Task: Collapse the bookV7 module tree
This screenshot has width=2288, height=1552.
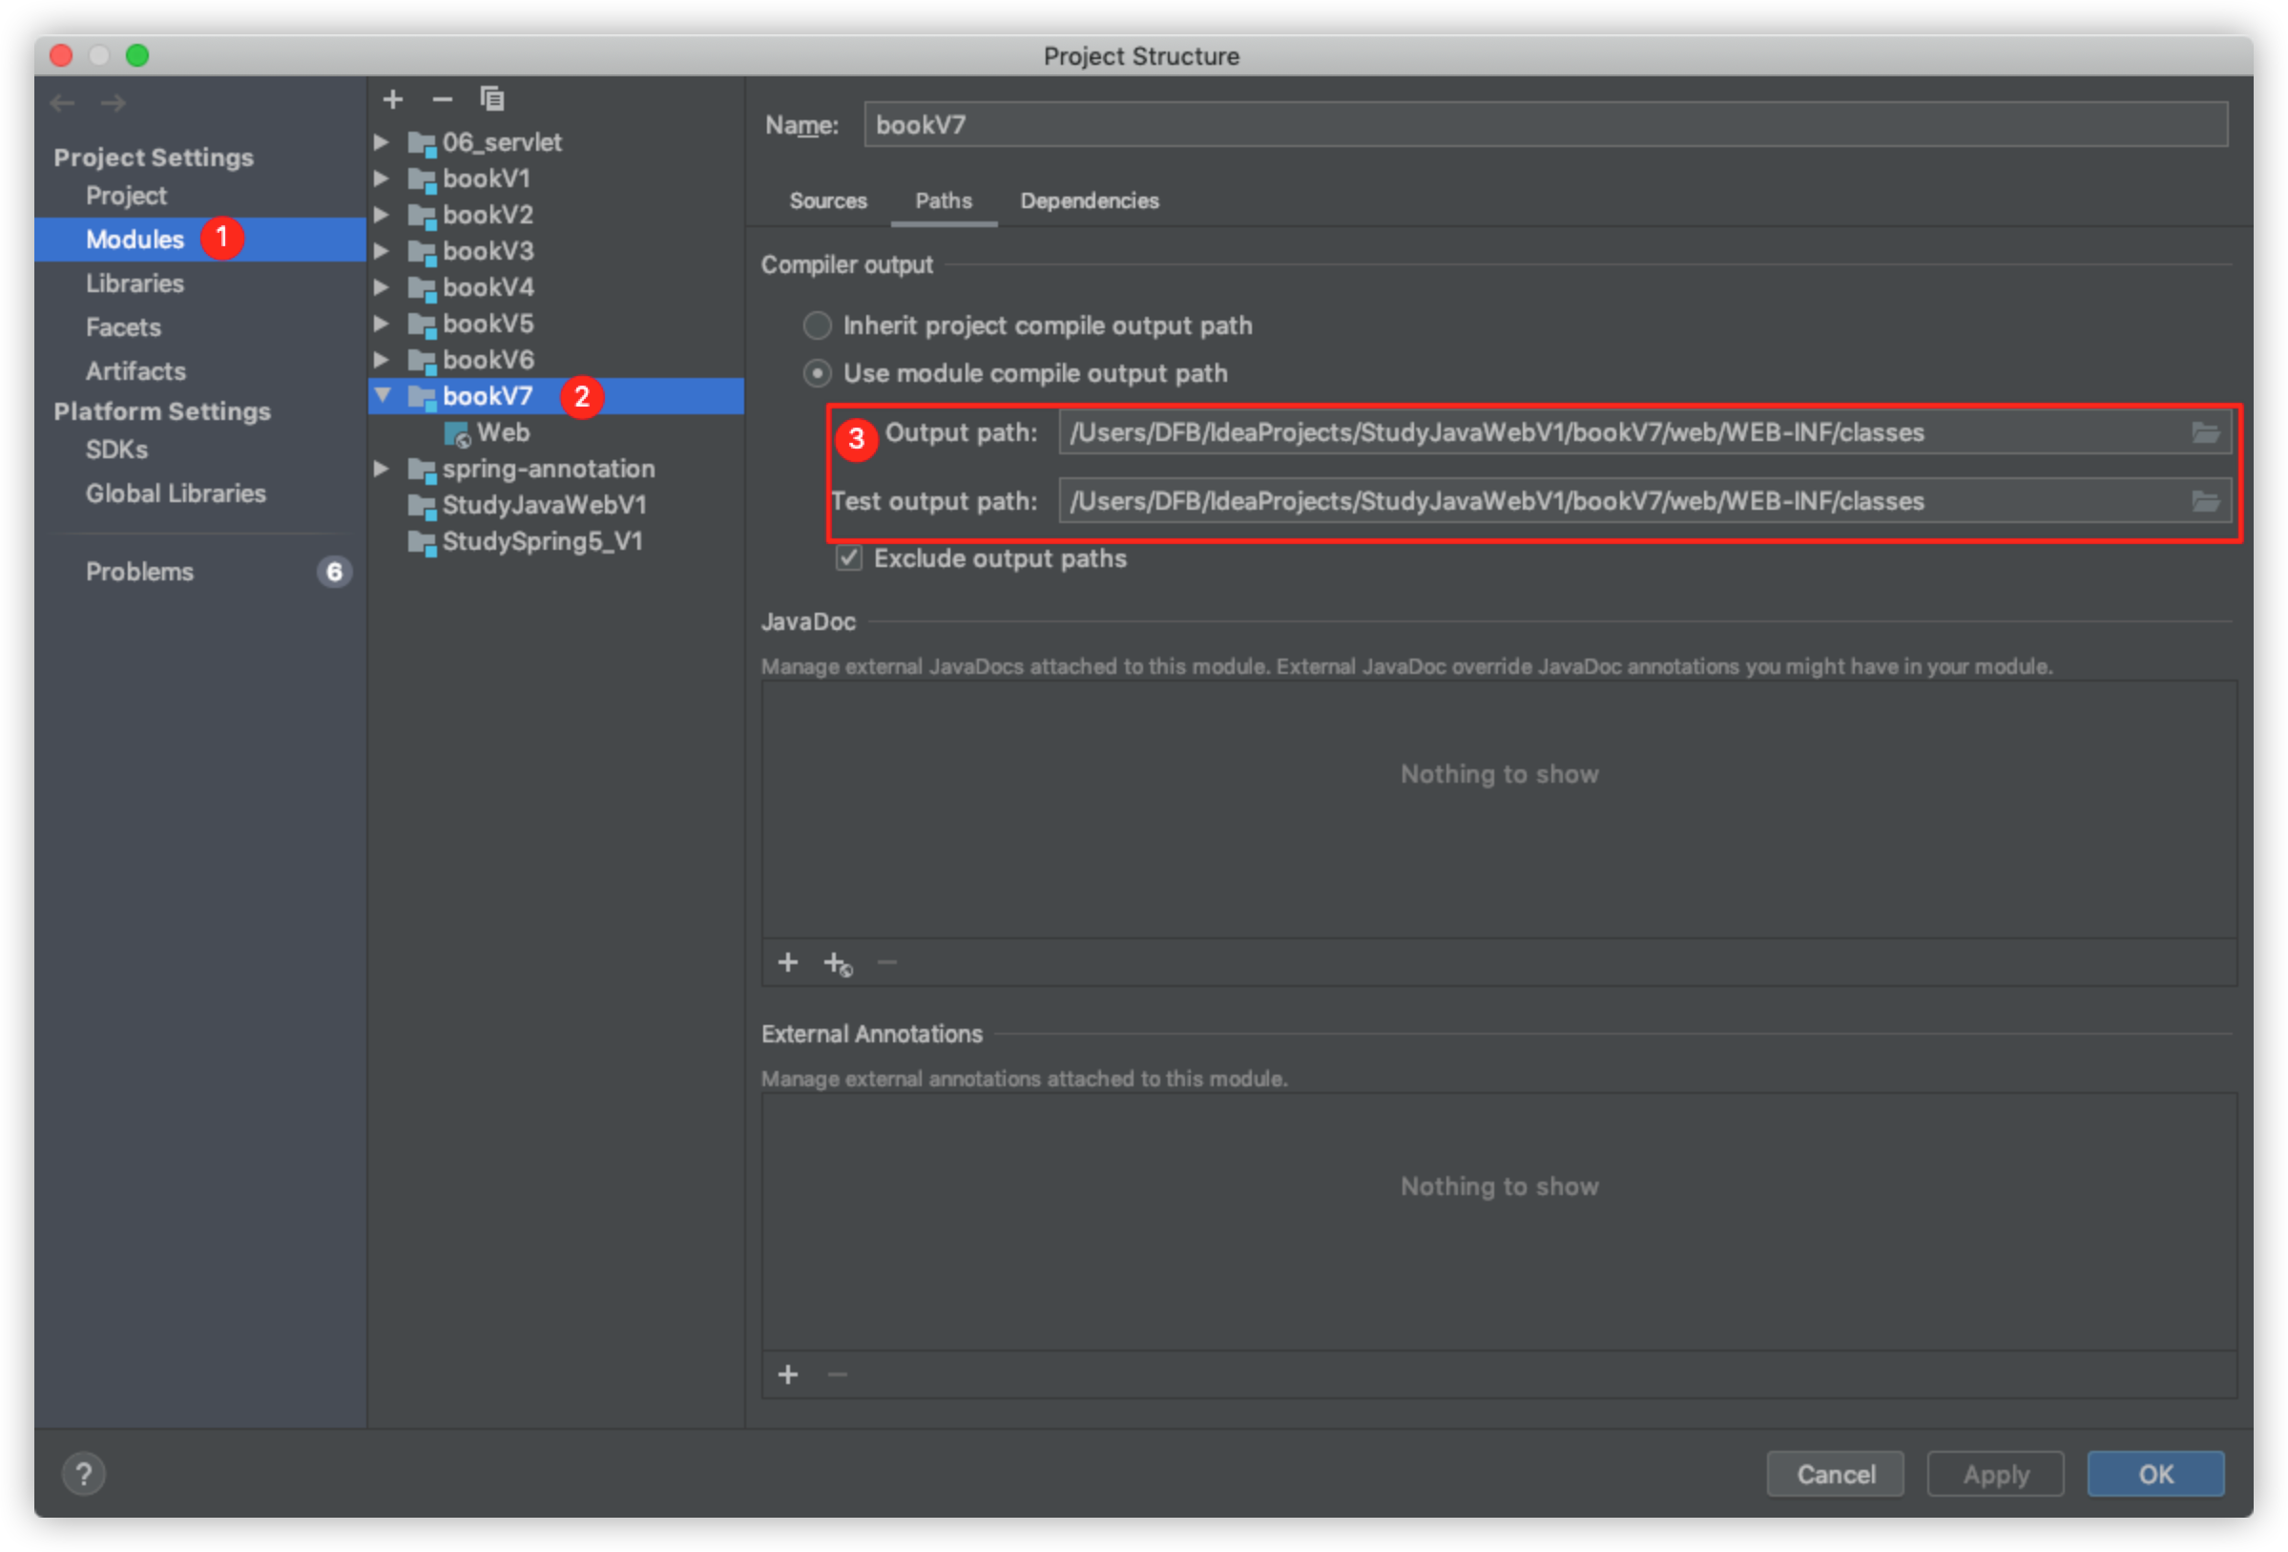Action: [x=383, y=396]
